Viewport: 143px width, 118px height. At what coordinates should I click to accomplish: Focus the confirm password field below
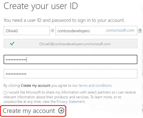click(x=71, y=74)
